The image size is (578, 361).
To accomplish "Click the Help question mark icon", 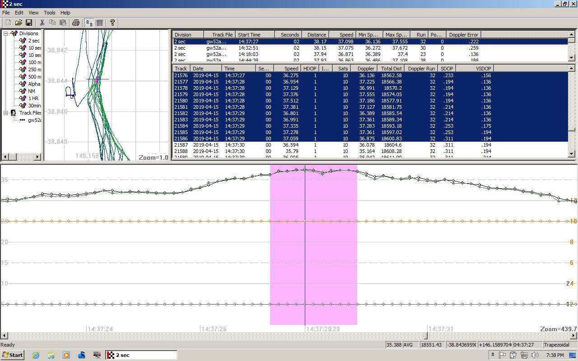I will coord(112,23).
